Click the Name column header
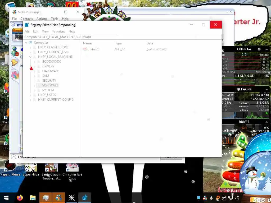The width and height of the screenshot is (271, 203). [87, 43]
